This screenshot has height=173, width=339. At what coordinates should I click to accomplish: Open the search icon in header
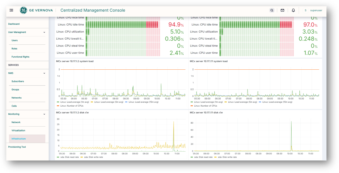pyautogui.click(x=272, y=10)
